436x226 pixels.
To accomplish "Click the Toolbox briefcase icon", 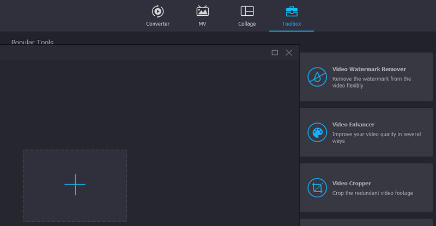I will click(x=292, y=11).
